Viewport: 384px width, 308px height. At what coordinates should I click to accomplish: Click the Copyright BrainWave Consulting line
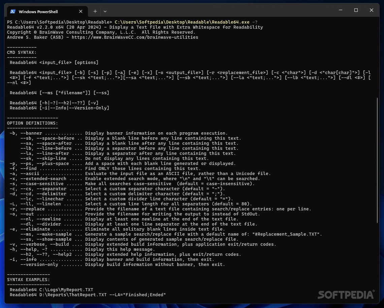pyautogui.click(x=101, y=32)
